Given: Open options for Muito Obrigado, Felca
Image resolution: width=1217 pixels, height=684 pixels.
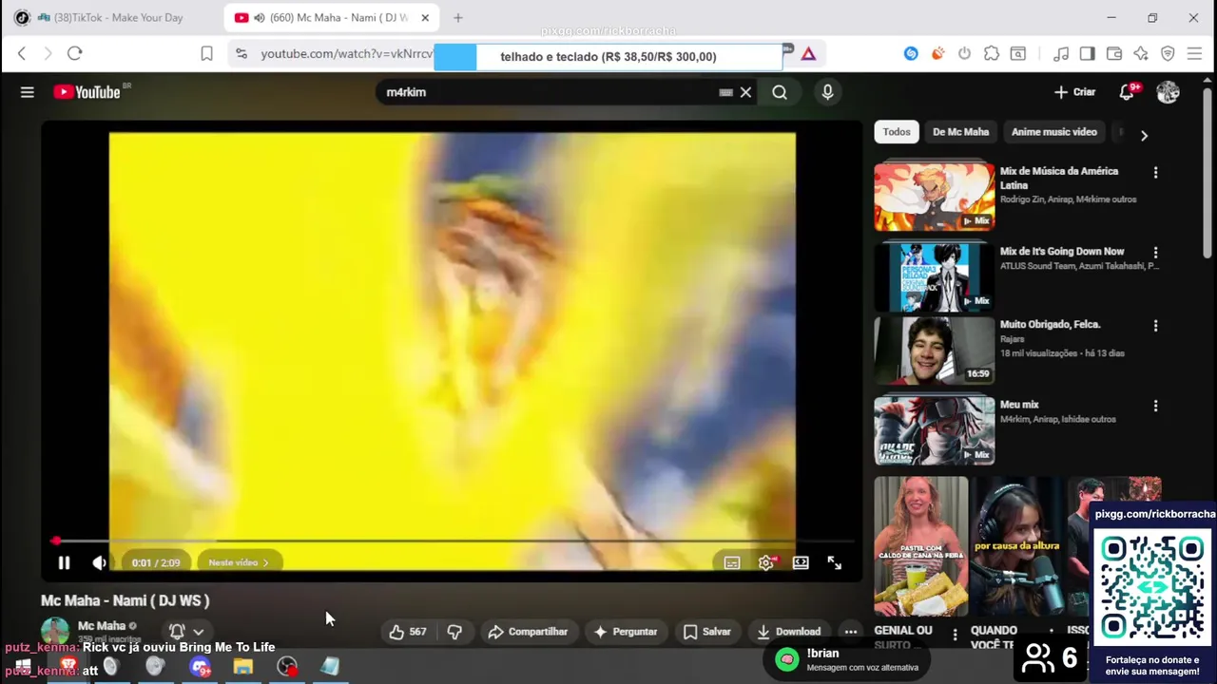Looking at the screenshot, I should pyautogui.click(x=1155, y=326).
